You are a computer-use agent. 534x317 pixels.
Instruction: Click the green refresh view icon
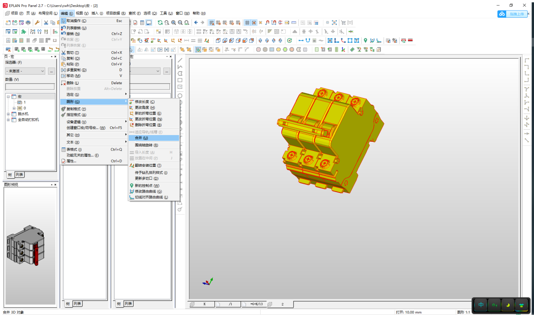pos(160,23)
